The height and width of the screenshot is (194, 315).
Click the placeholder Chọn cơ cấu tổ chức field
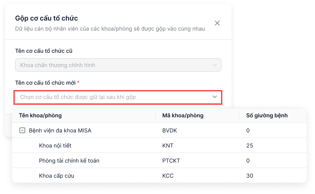(x=118, y=97)
